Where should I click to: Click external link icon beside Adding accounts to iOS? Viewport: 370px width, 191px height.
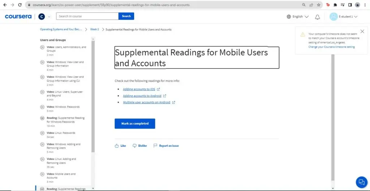click(x=159, y=89)
